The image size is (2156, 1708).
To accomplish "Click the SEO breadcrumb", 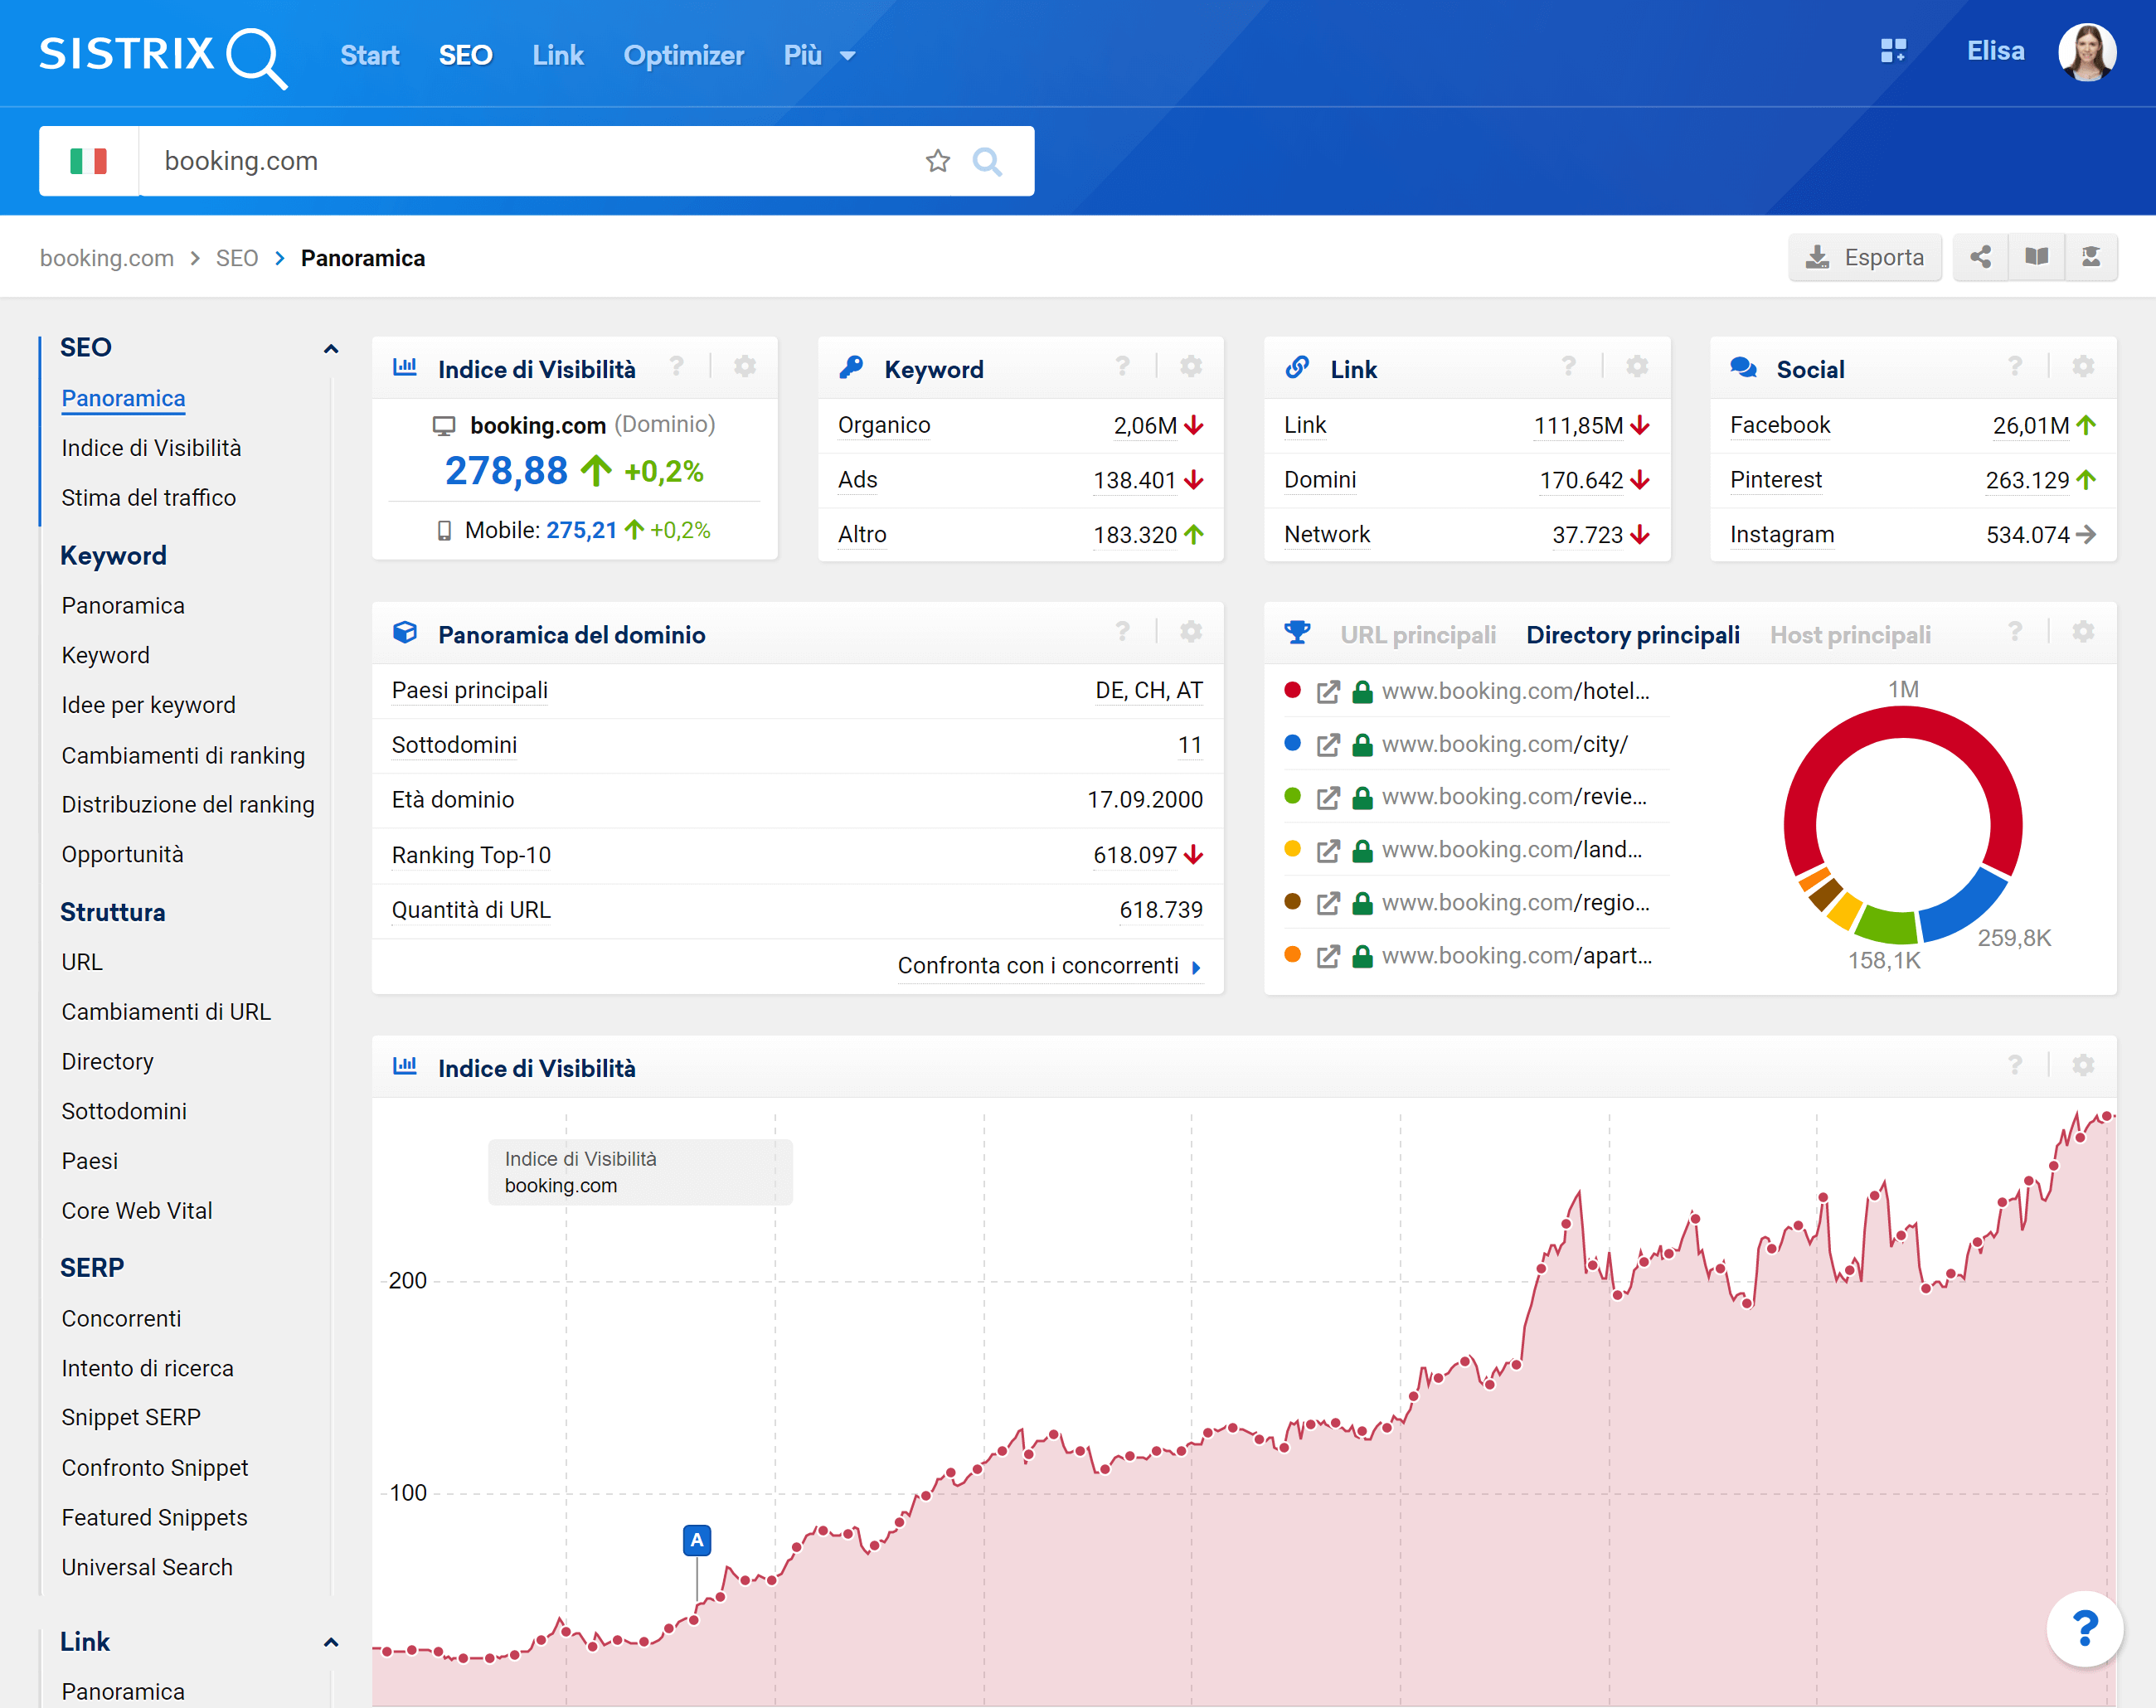I will tap(237, 258).
